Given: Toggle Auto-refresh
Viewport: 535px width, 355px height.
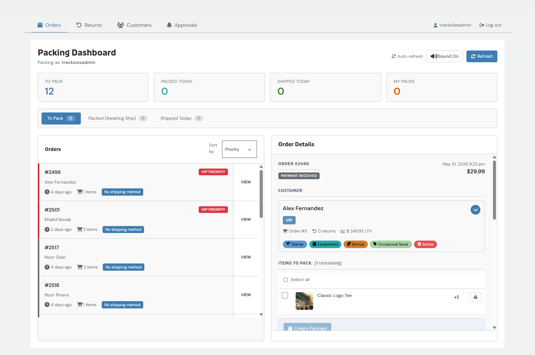Looking at the screenshot, I should (x=407, y=56).
